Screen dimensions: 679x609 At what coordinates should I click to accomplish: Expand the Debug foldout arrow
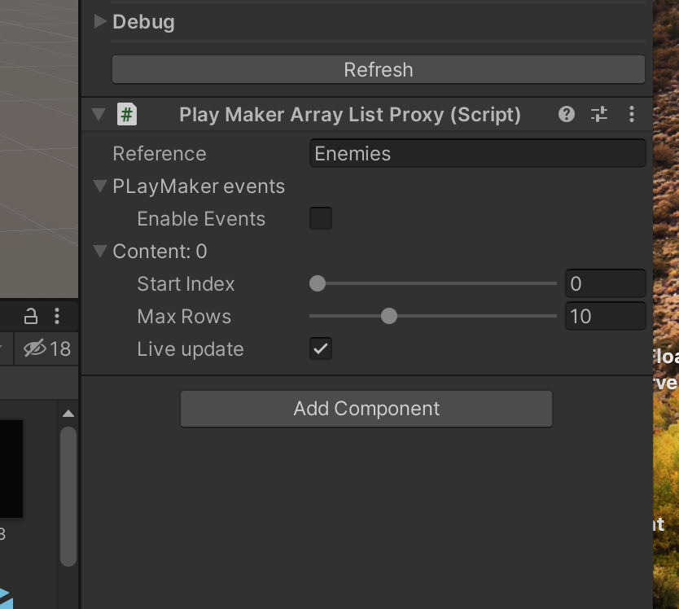pyautogui.click(x=100, y=21)
